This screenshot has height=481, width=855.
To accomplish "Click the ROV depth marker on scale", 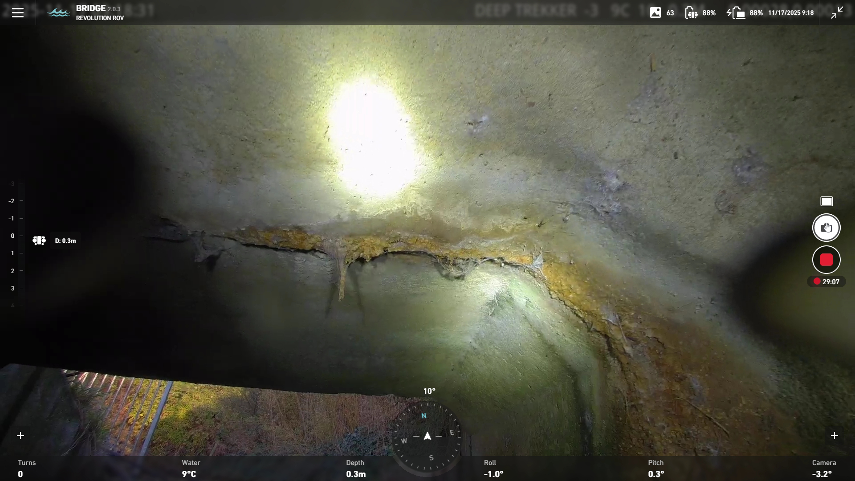I will click(x=39, y=240).
